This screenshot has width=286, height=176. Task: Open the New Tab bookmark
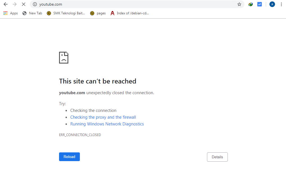(32, 13)
